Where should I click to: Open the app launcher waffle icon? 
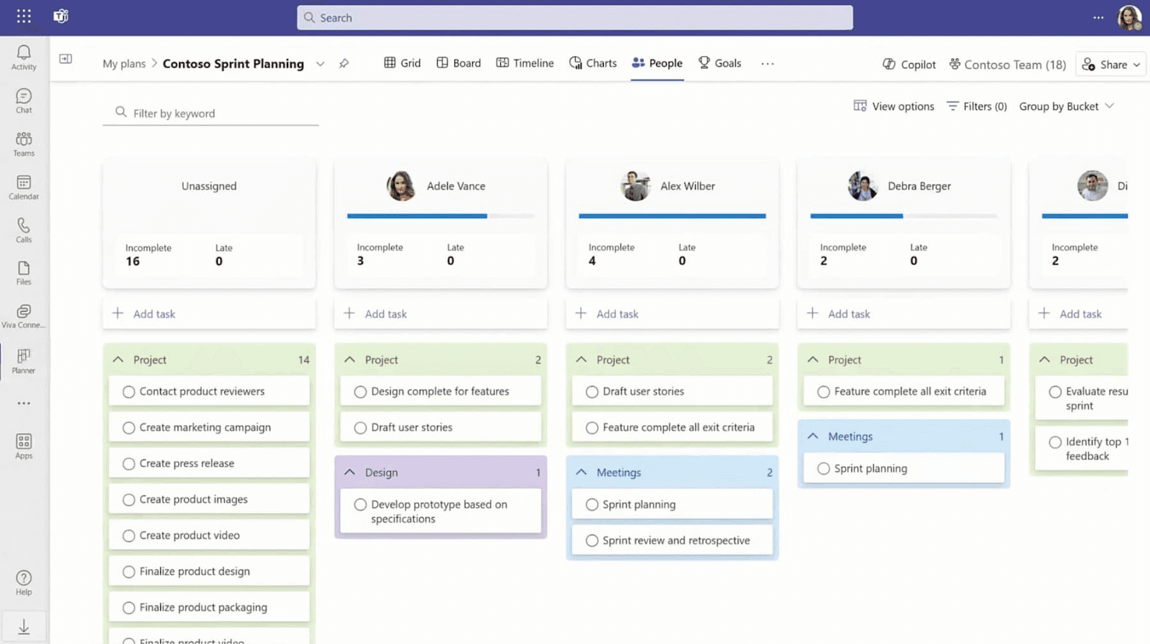(x=24, y=17)
